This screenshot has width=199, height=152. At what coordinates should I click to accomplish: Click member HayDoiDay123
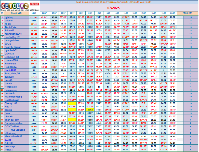(x=12, y=37)
